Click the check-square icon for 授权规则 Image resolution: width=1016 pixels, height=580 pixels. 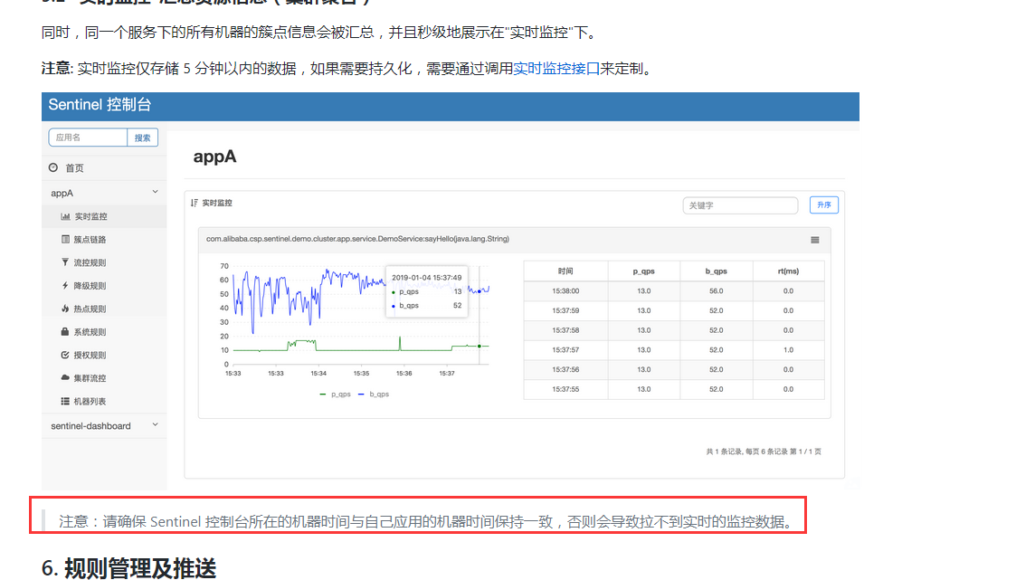[65, 355]
